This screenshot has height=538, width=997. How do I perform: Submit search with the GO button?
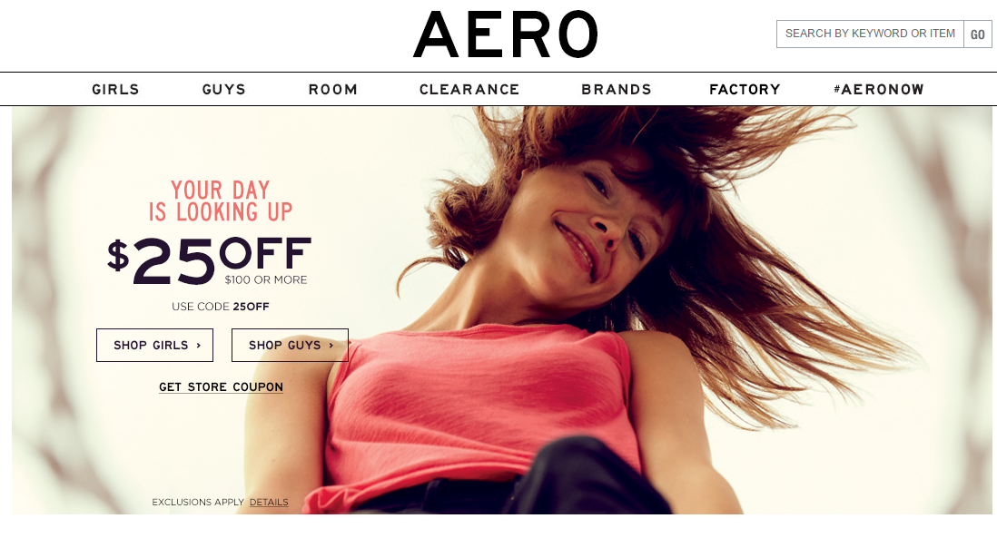pyautogui.click(x=977, y=34)
